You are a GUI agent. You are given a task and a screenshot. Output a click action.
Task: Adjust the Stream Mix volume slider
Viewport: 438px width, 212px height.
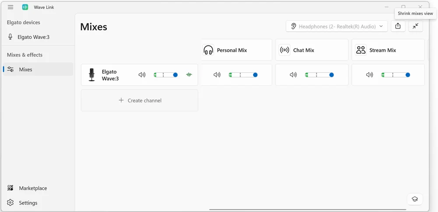[396, 75]
